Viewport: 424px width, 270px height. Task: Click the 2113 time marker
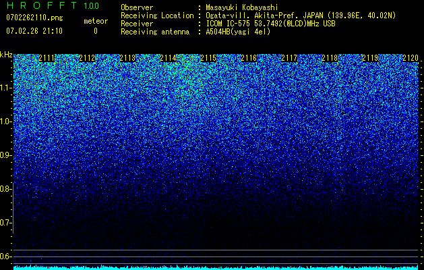coord(127,58)
